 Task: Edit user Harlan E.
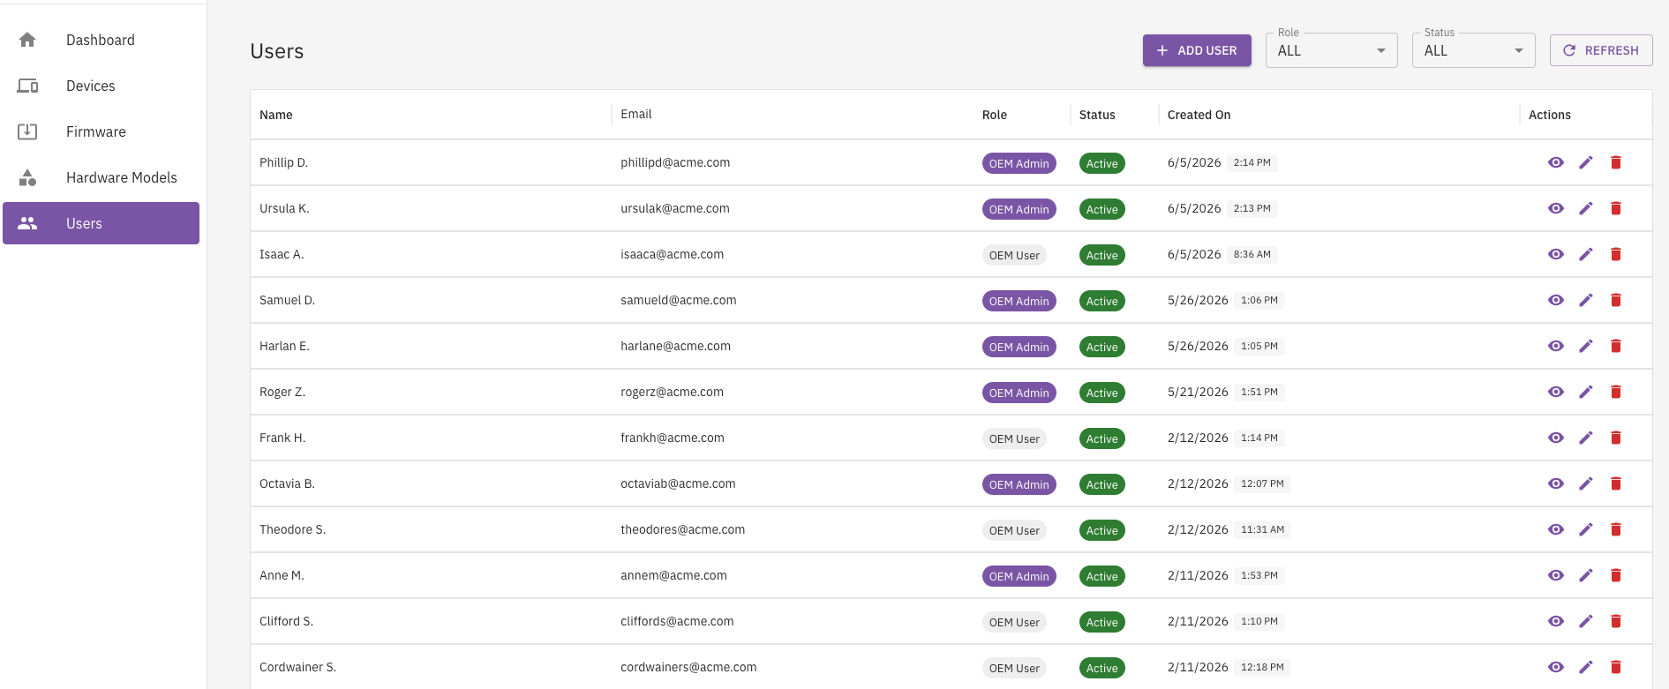[1586, 346]
